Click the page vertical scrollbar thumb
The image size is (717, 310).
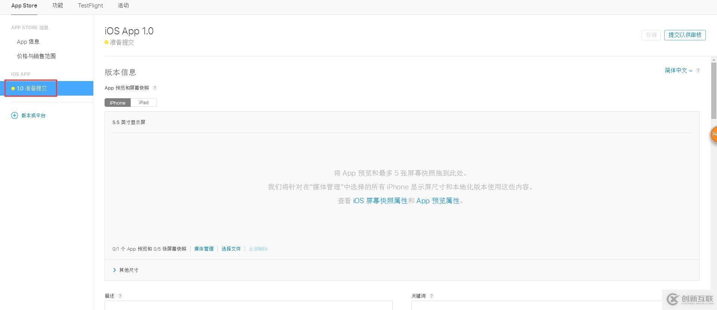point(714,91)
